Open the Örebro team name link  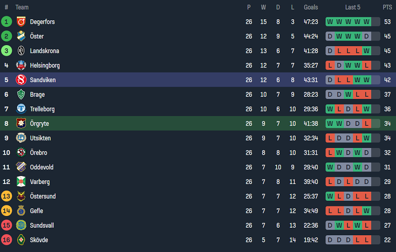click(x=39, y=153)
